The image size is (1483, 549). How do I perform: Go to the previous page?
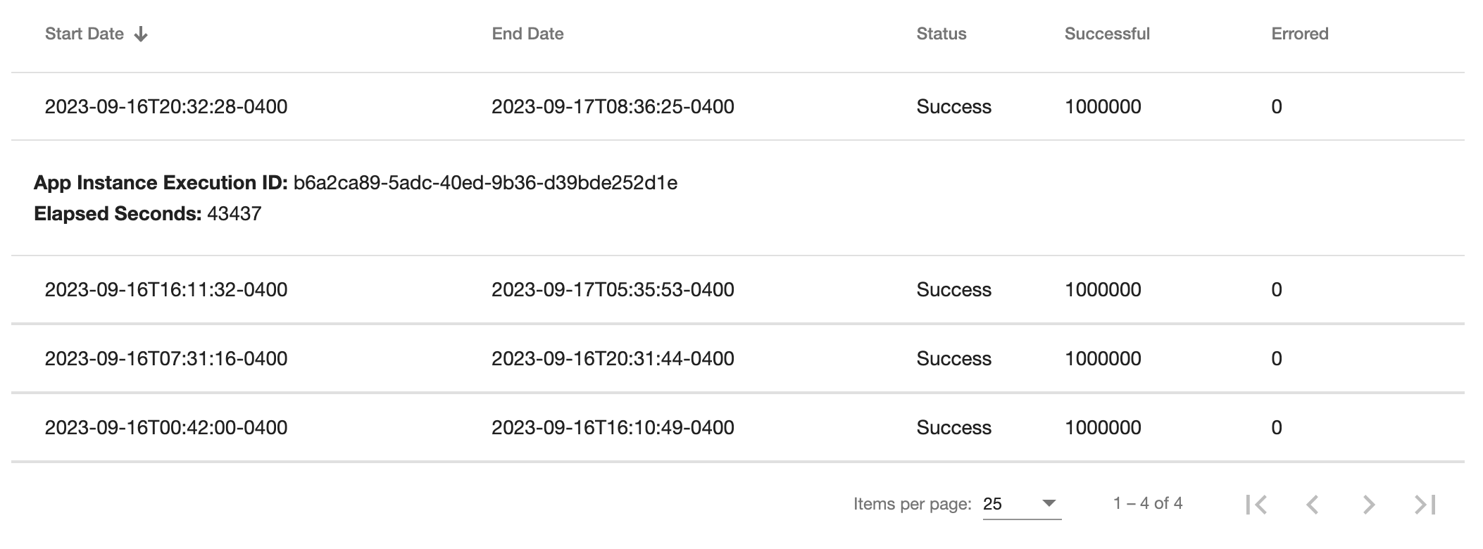point(1312,505)
